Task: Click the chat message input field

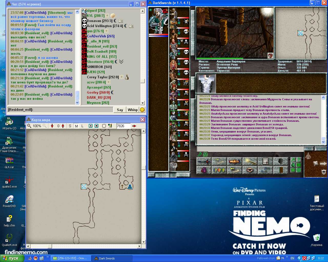Action: [60, 110]
